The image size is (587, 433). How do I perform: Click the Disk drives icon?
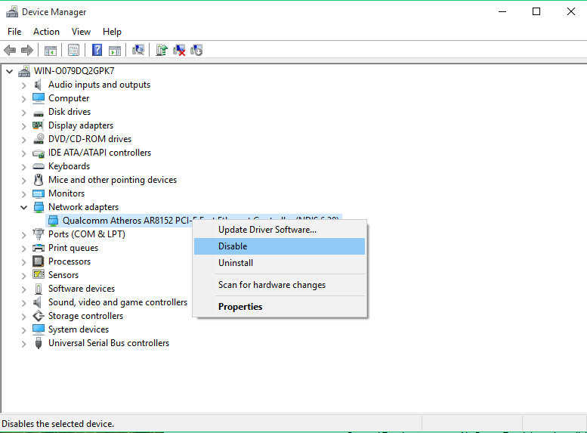pos(39,113)
